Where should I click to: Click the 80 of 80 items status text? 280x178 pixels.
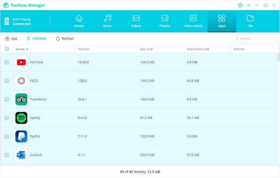[140, 172]
